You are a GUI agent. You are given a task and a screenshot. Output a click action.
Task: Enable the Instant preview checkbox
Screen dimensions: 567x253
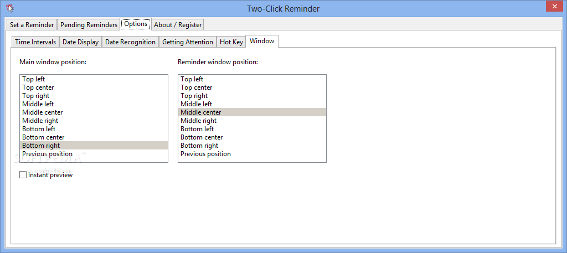[x=23, y=175]
